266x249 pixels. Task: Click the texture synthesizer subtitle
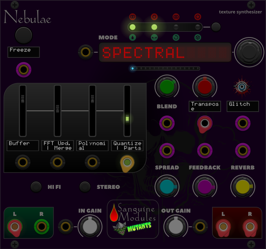point(240,12)
